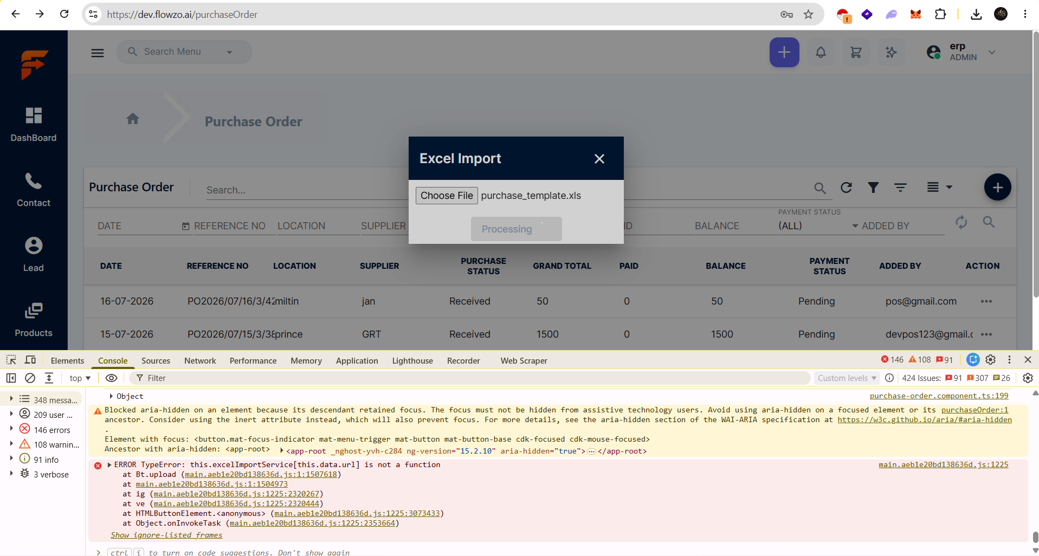Click the round add purchase order button
The image size is (1039, 556).
(997, 188)
